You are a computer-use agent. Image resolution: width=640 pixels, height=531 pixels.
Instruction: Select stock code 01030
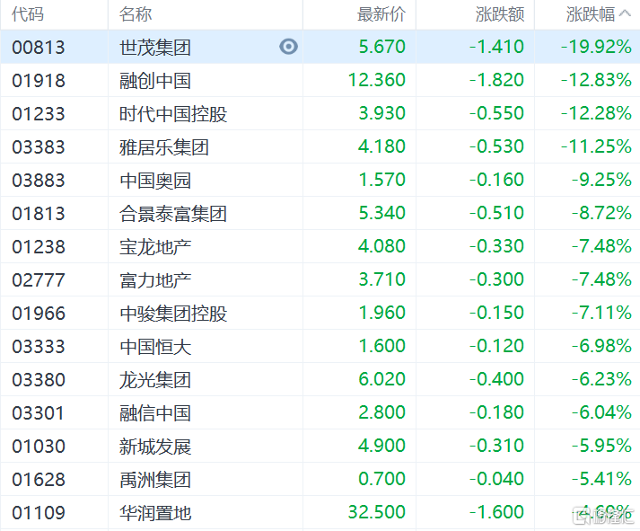[x=39, y=447]
